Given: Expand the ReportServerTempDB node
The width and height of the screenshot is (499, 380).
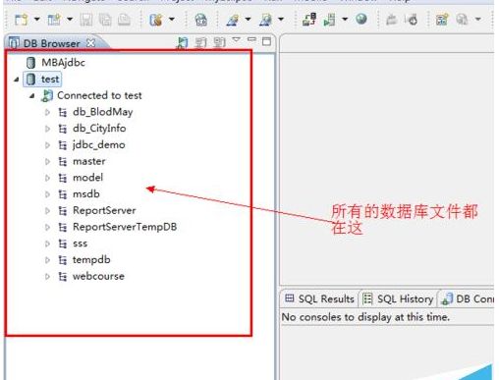Looking at the screenshot, I should 47,227.
